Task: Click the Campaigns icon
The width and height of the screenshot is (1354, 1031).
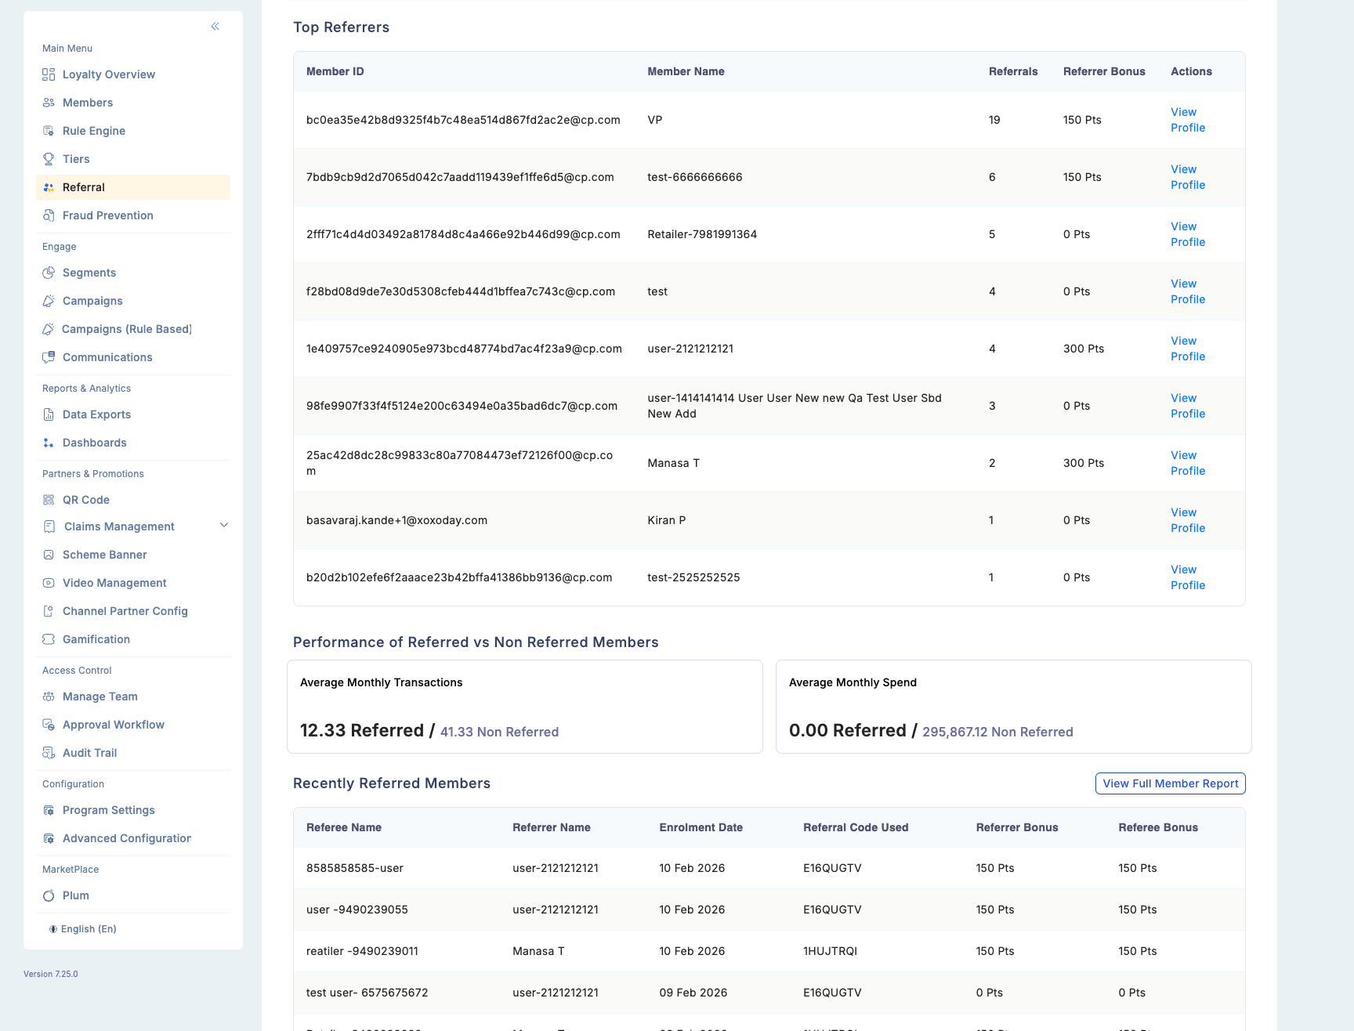Action: (49, 301)
